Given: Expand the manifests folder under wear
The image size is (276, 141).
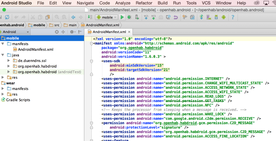Looking at the screenshot, I should point(3,89).
